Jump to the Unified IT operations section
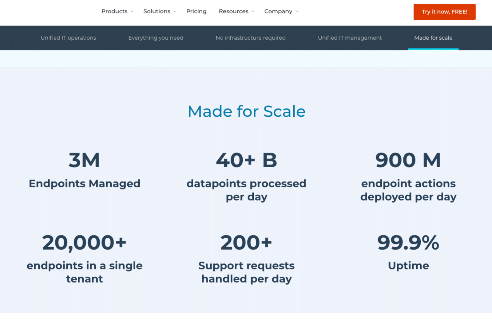This screenshot has width=492, height=319. [68, 38]
